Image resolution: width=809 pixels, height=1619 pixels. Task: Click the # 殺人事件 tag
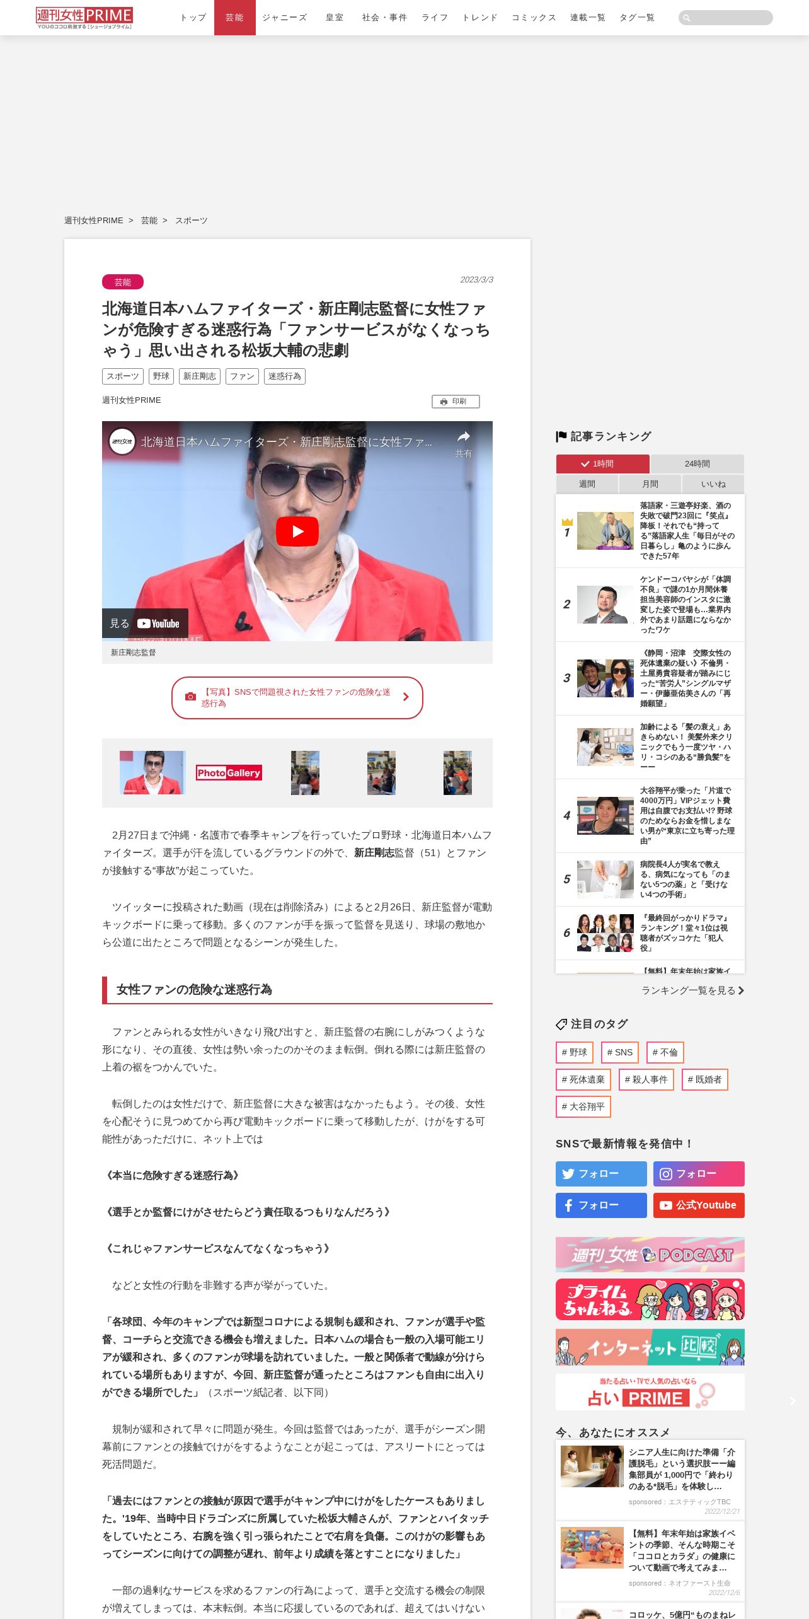pos(646,1079)
